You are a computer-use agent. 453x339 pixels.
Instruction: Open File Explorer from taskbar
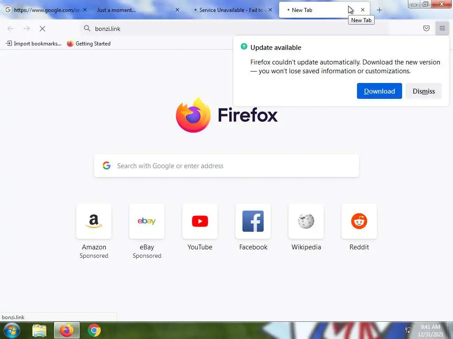(39, 330)
